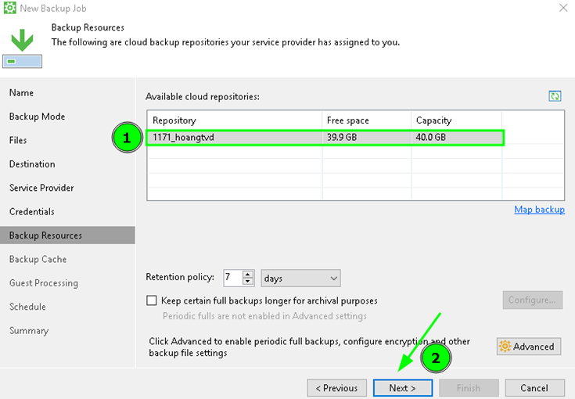Switch to Backup Mode step

click(37, 117)
